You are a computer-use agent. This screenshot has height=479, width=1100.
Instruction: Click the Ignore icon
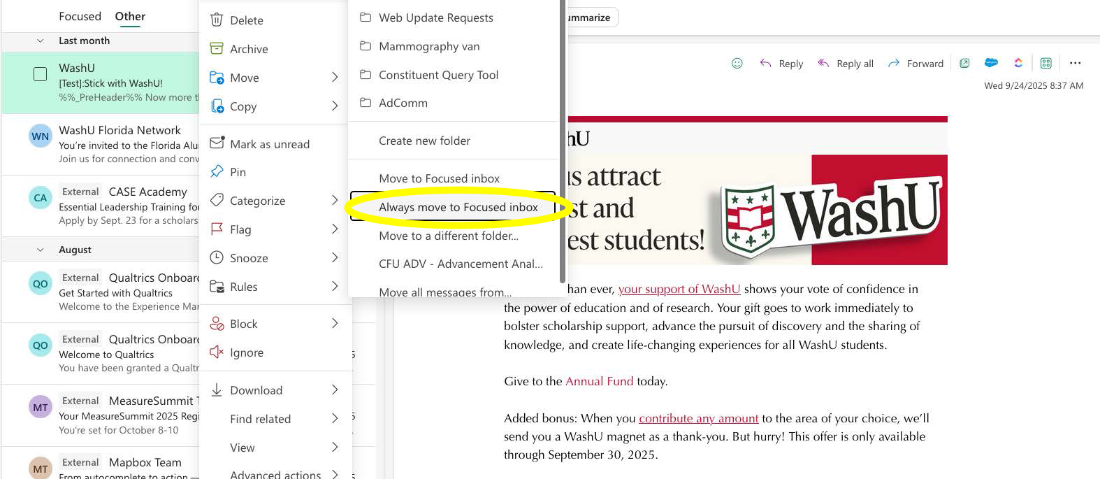[x=217, y=352]
